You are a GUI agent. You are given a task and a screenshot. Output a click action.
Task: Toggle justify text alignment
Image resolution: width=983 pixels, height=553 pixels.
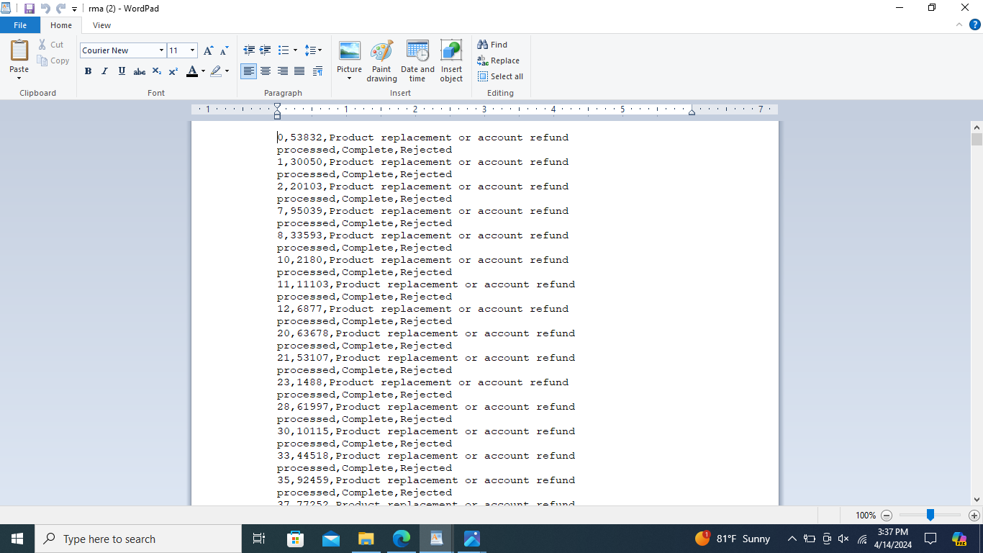tap(299, 71)
